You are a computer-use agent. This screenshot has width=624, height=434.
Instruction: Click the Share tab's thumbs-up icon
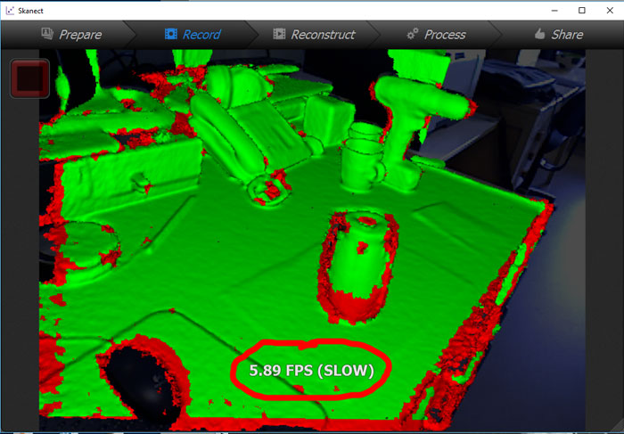pyautogui.click(x=539, y=34)
